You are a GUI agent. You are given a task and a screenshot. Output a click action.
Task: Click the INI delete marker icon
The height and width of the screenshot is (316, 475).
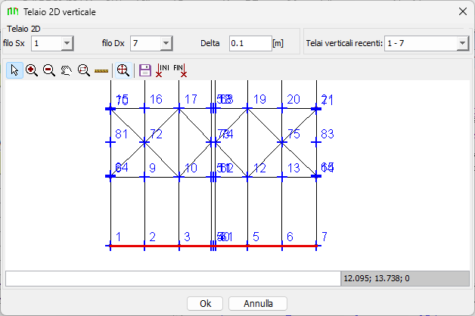point(162,70)
